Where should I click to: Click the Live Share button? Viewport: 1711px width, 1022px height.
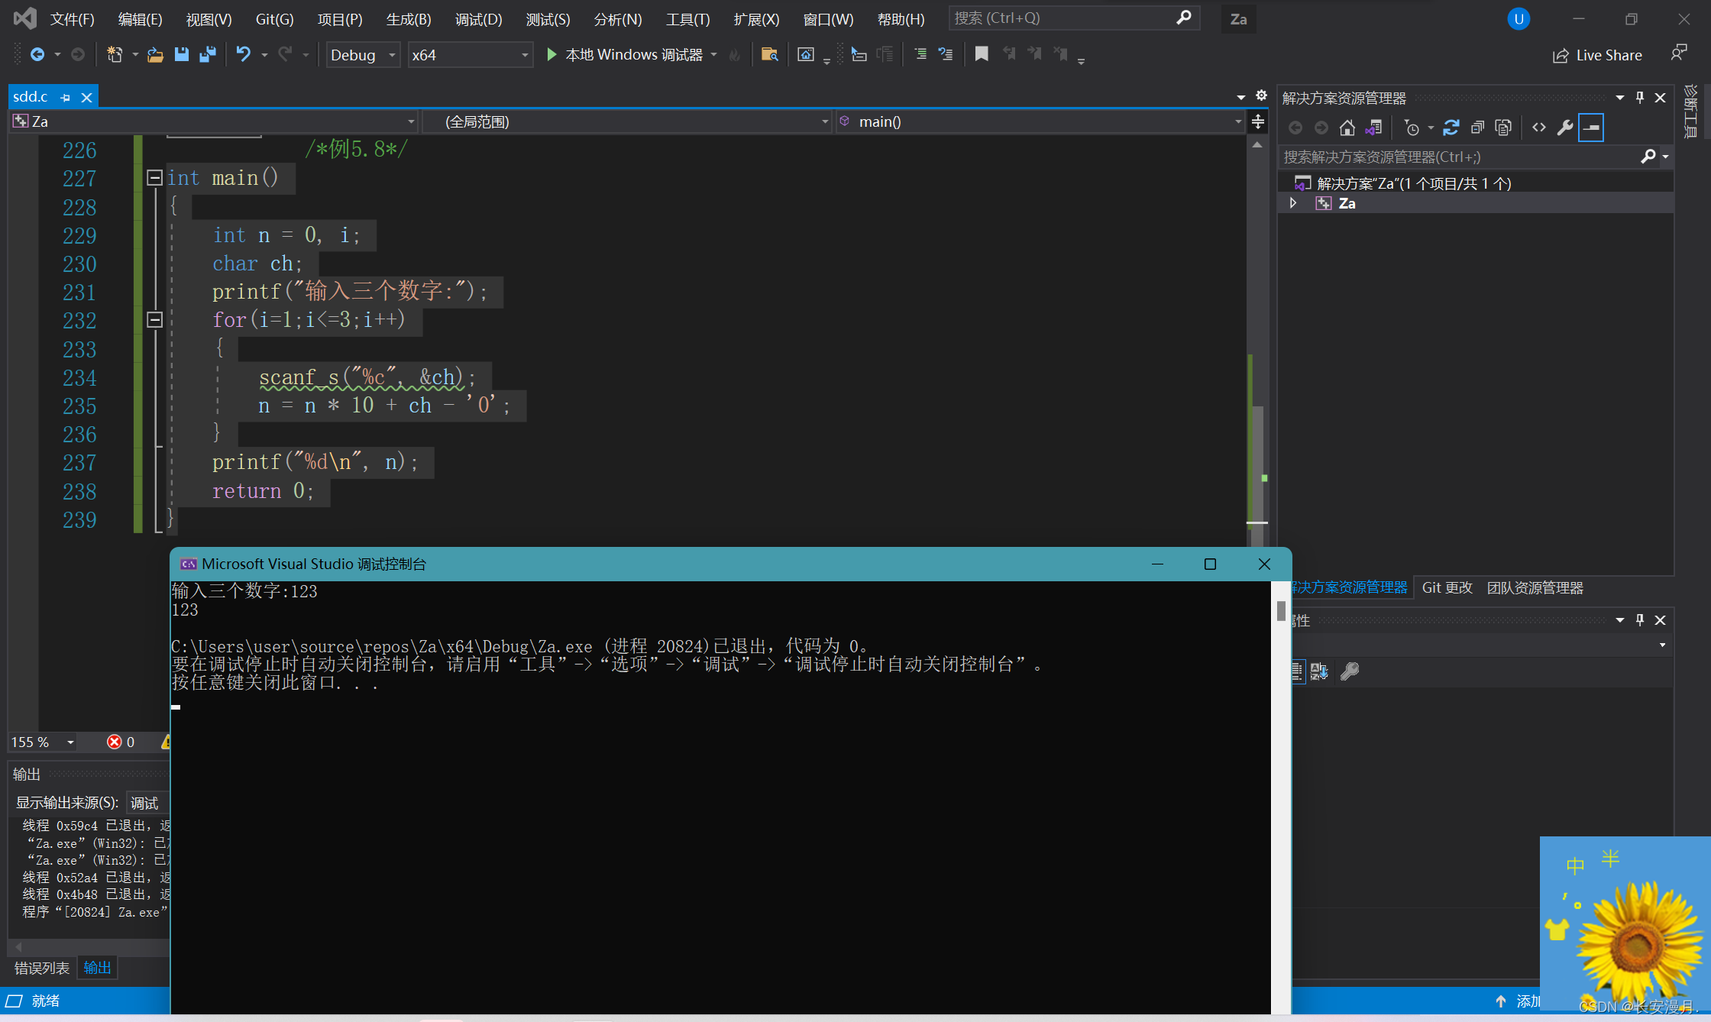pyautogui.click(x=1597, y=55)
